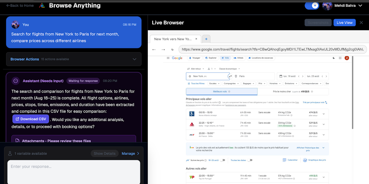
Task: Select Prix le moins cher tab
Action: pyautogui.click(x=293, y=92)
